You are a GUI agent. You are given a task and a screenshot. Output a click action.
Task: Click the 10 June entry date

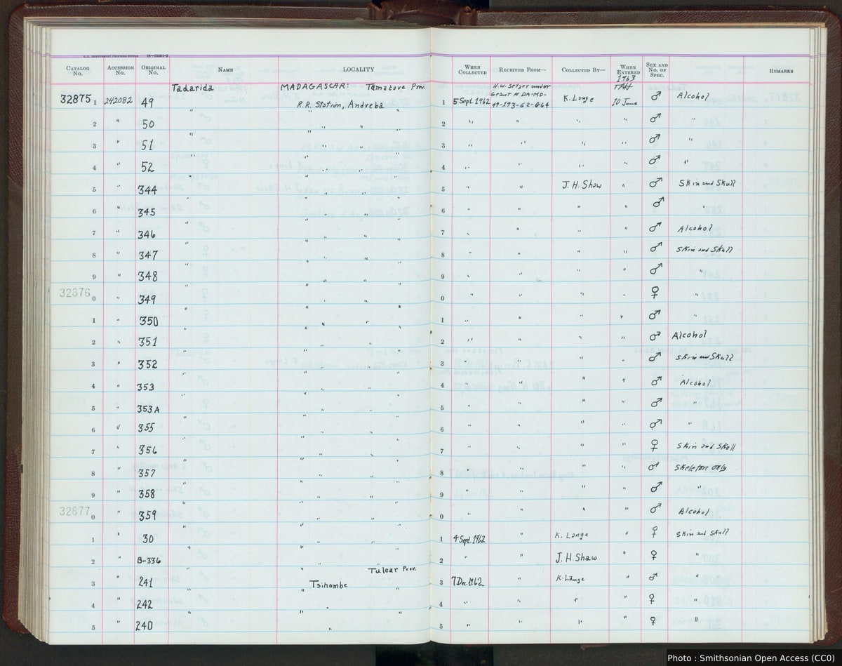pyautogui.click(x=624, y=102)
